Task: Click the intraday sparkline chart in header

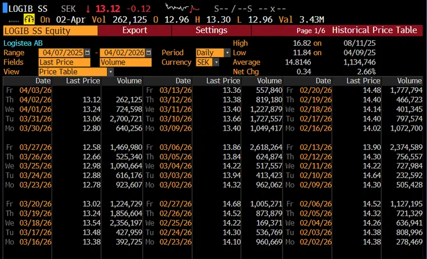Action: pos(183,8)
